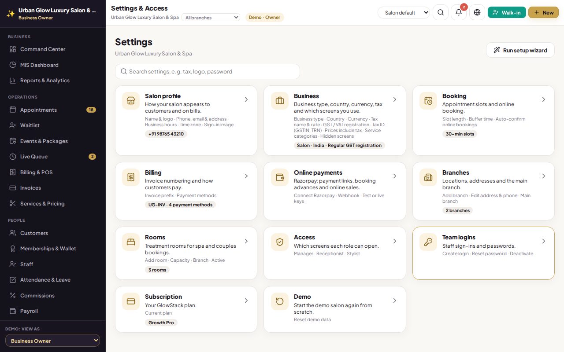
Task: Open Payroll in sidebar
Action: tap(53, 311)
